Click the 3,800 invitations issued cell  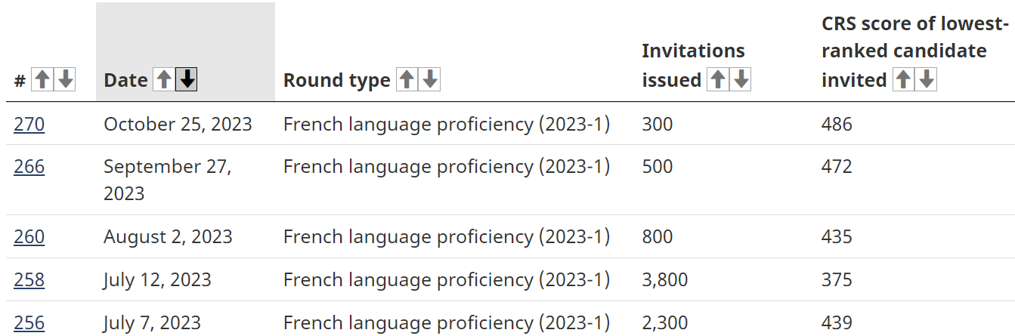(x=665, y=280)
